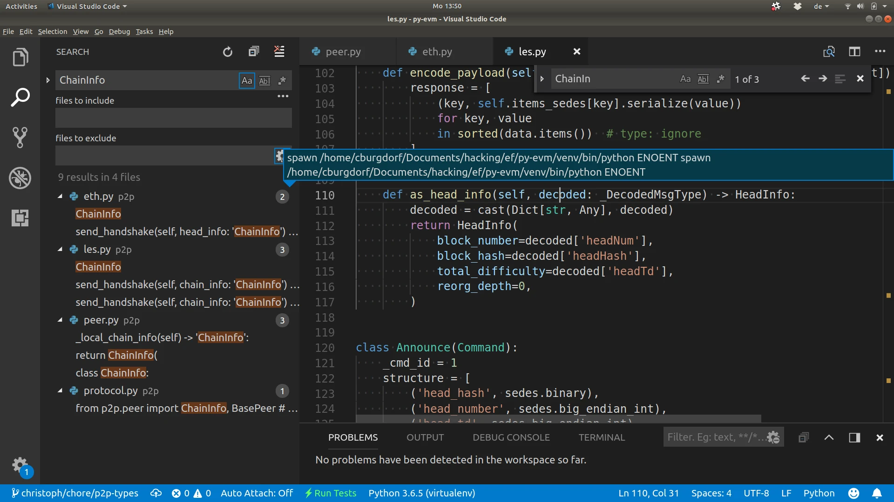Screen dimensions: 894x502
Task: Toggle Match Case in the search sidebar
Action: tap(246, 80)
